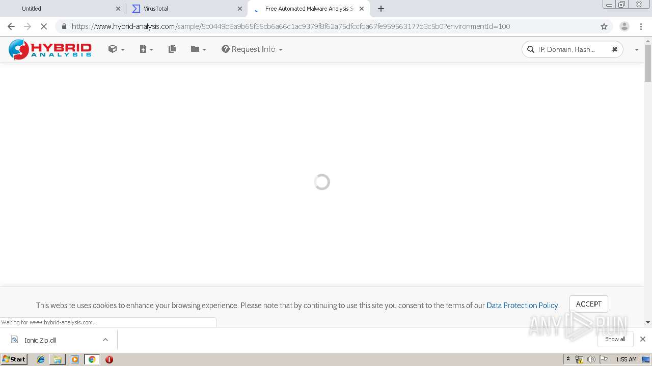This screenshot has height=366, width=652.
Task: Open the Chrome profile avatar
Action: [x=624, y=26]
